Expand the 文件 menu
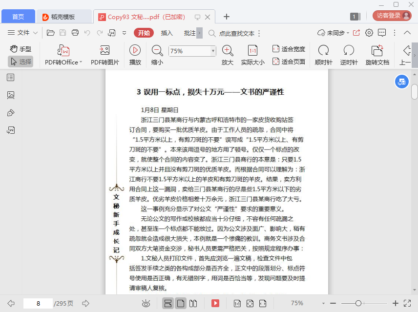Image resolution: width=418 pixels, height=312 pixels. pos(23,33)
